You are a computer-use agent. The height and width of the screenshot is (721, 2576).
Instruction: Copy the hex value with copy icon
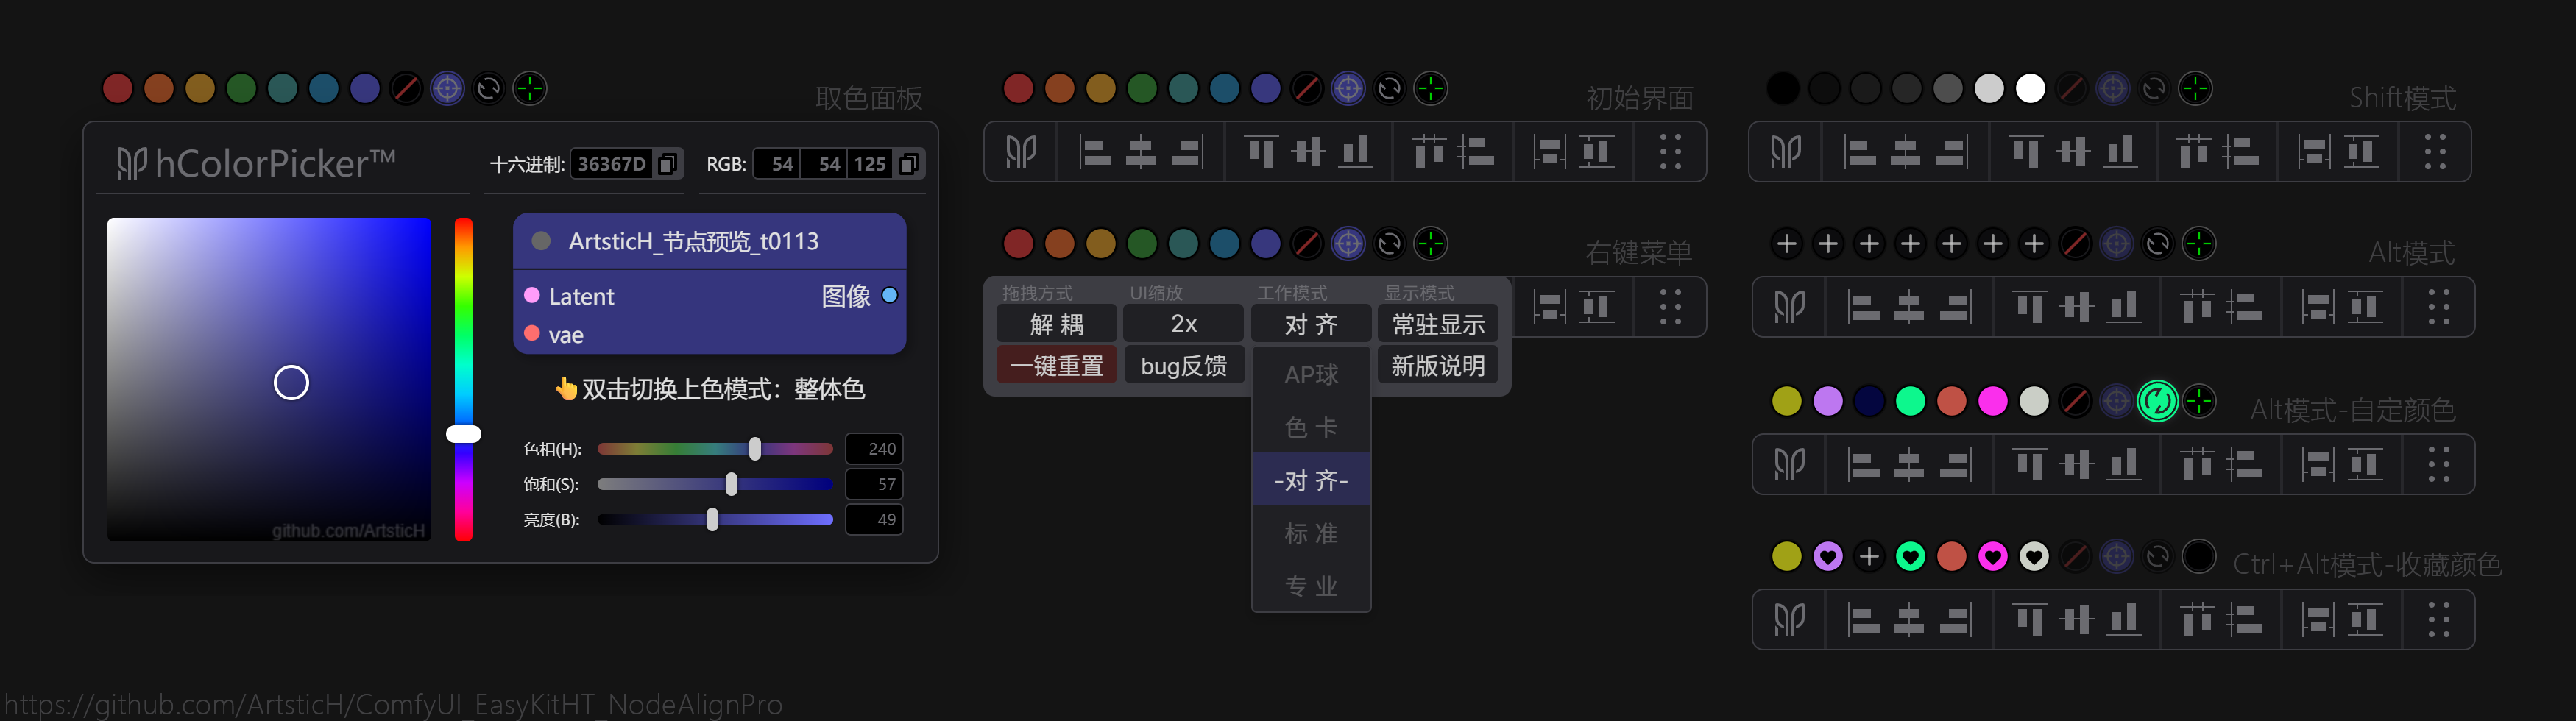pos(667,163)
